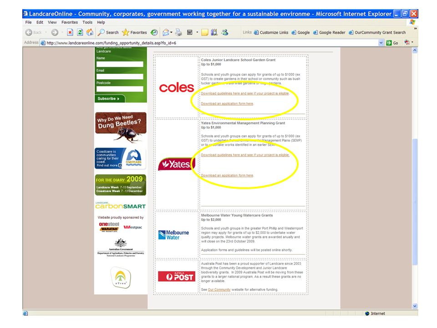Image resolution: width=437 pixels, height=328 pixels.
Task: Open the Edit button dropdown arrow
Action: 197,32
